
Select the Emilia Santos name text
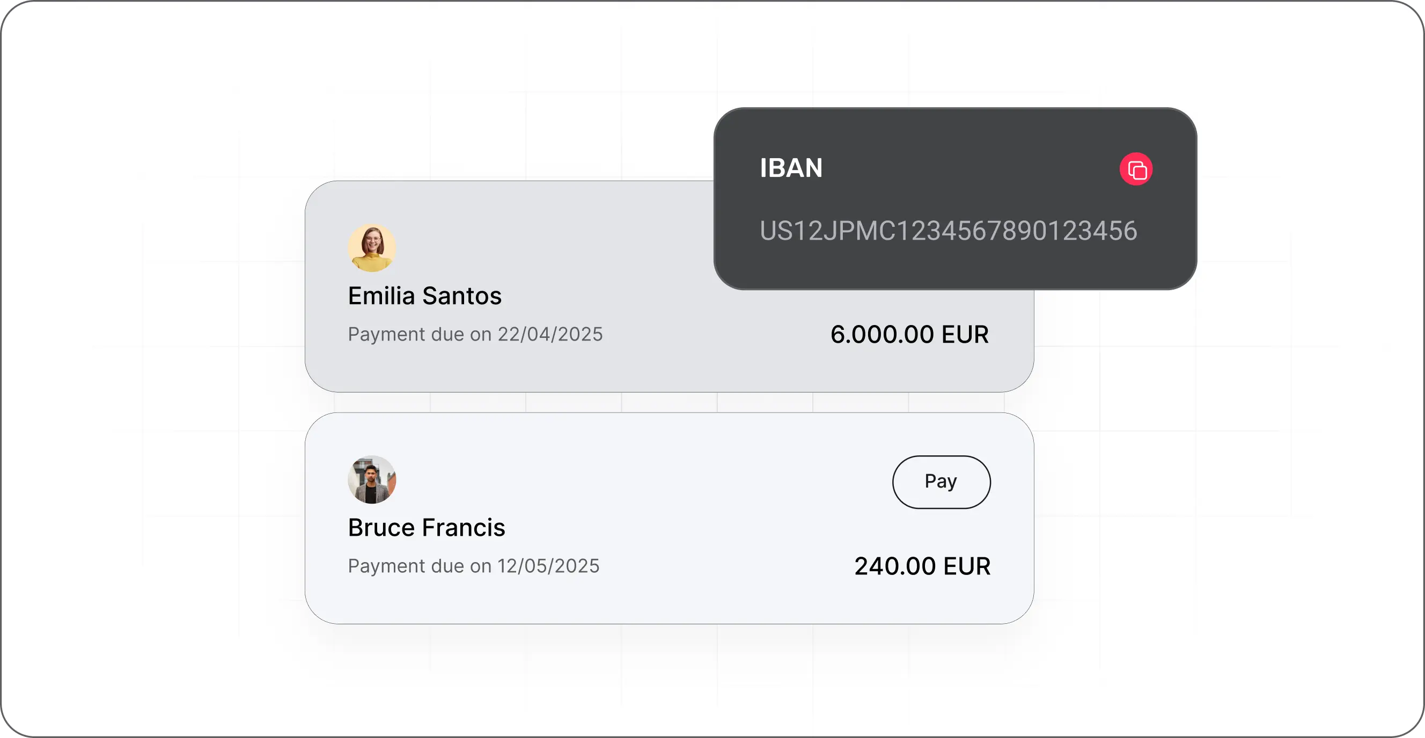[x=424, y=296]
